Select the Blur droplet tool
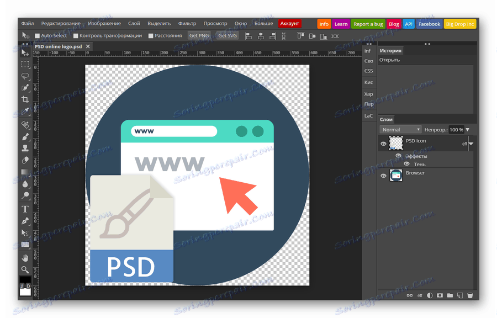This screenshot has width=497, height=318. click(25, 184)
